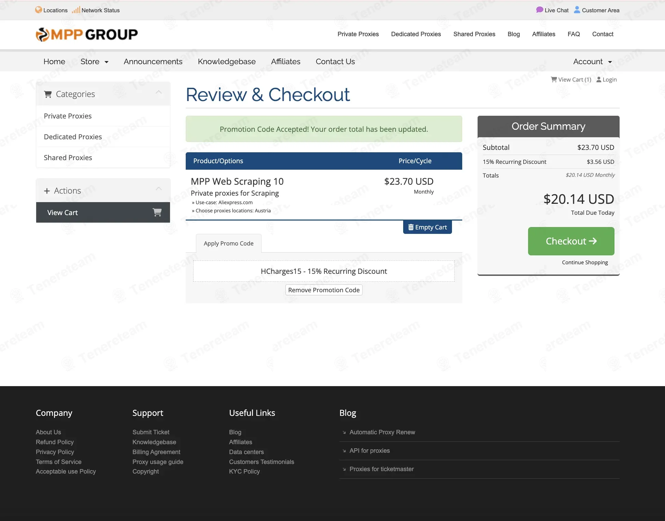Open Acceptable use Policy footer link
Image resolution: width=665 pixels, height=521 pixels.
66,471
